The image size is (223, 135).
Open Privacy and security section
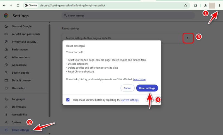pyautogui.click(x=24, y=42)
